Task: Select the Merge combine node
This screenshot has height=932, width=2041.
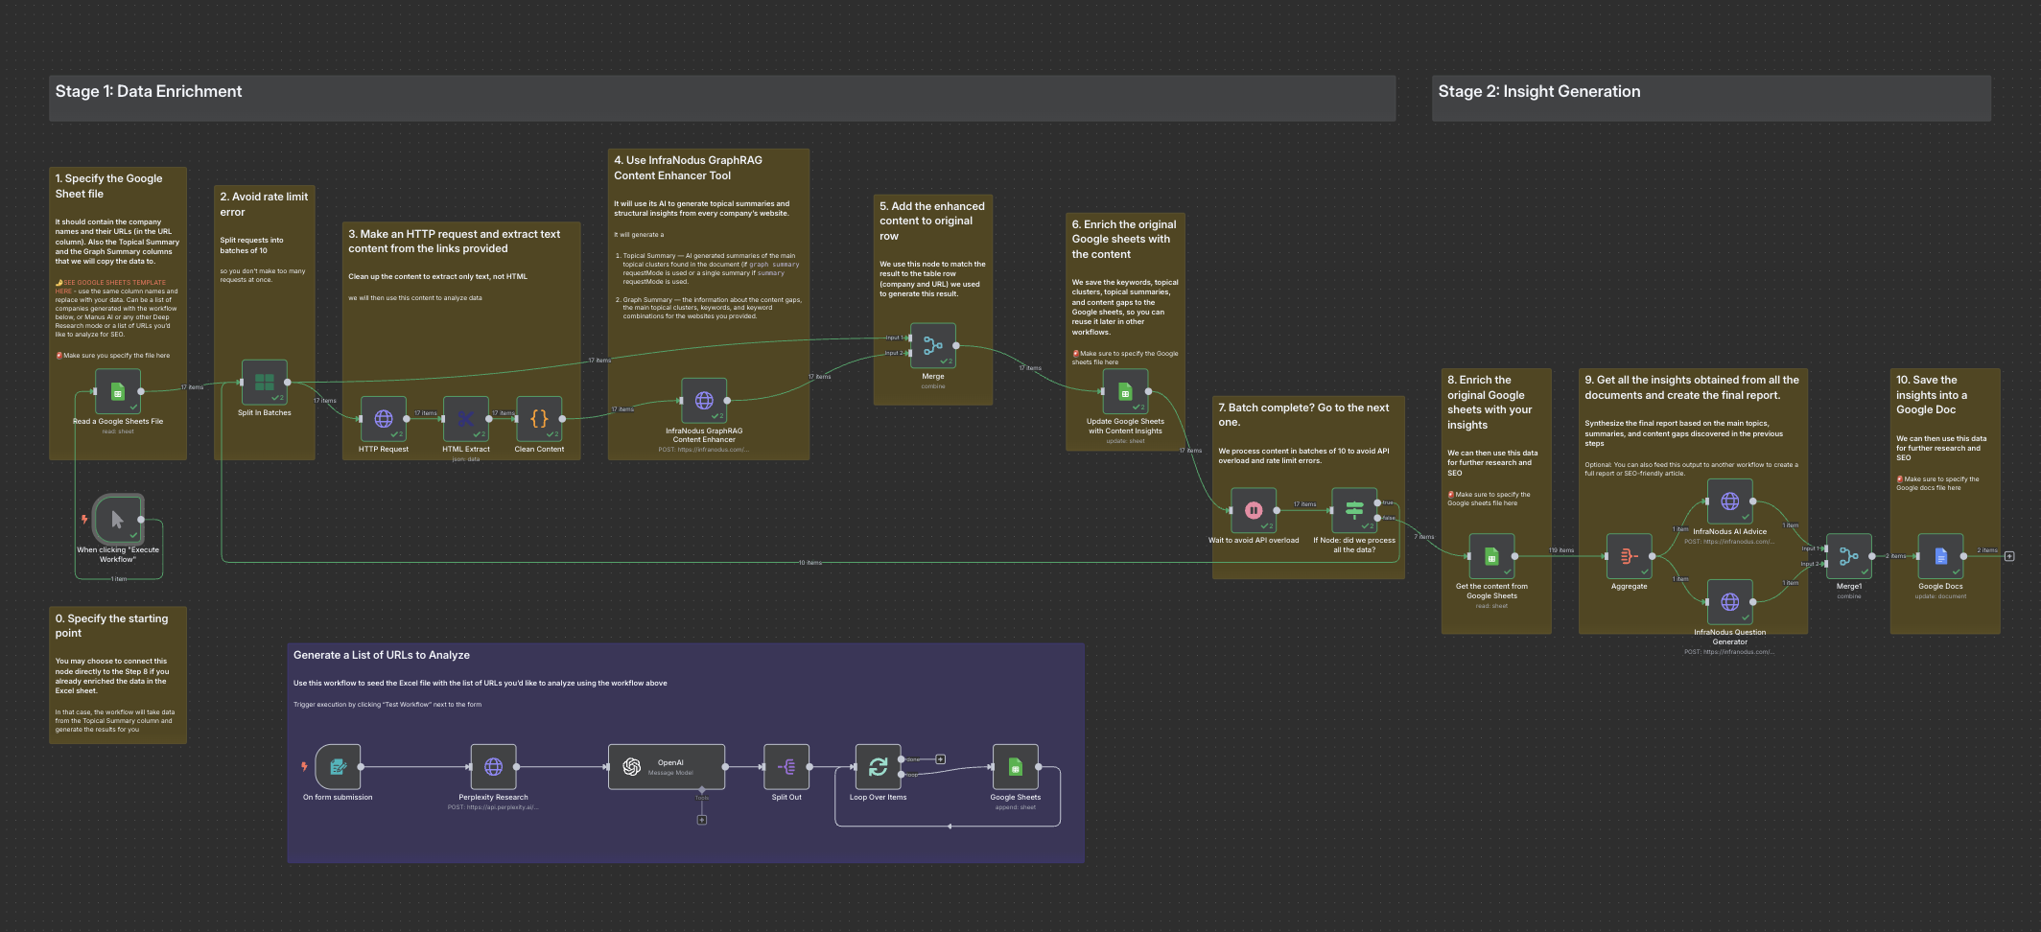Action: pyautogui.click(x=933, y=345)
